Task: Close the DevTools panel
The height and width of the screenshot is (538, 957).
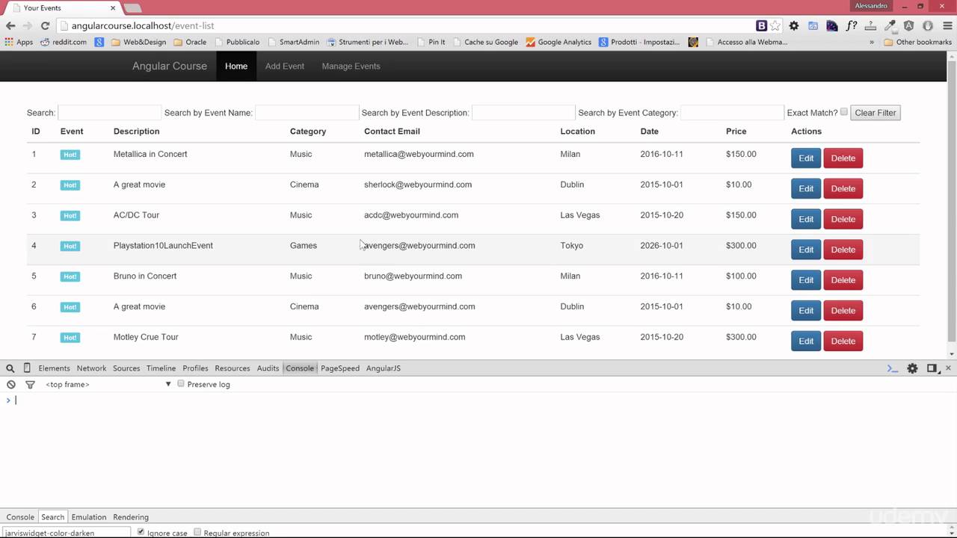Action: pyautogui.click(x=948, y=368)
